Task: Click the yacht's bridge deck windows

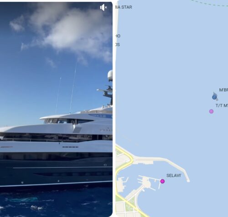Action: (68, 121)
